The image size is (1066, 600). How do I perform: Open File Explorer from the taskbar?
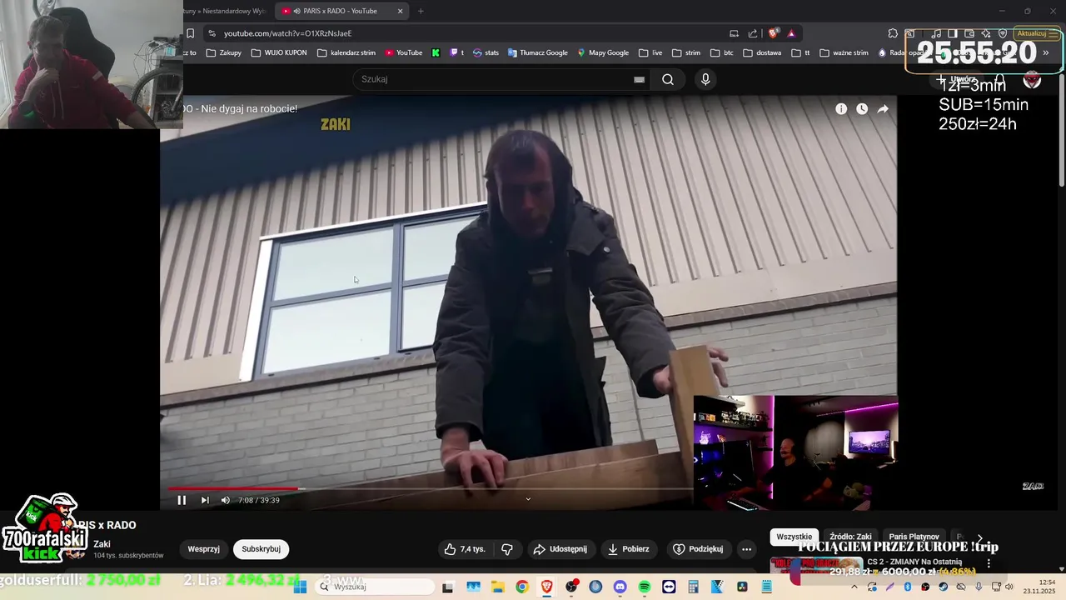[497, 587]
